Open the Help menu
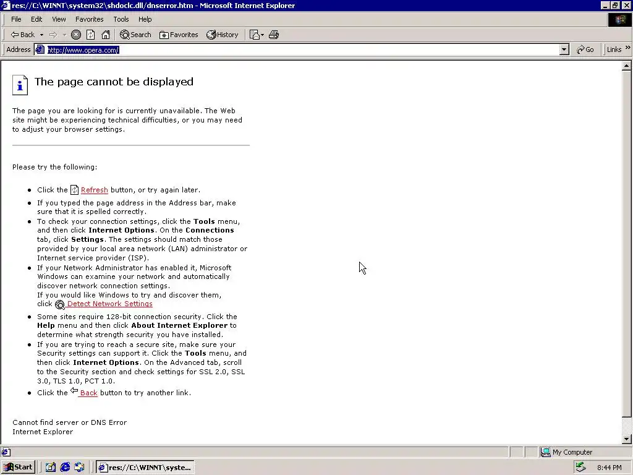 (x=145, y=19)
